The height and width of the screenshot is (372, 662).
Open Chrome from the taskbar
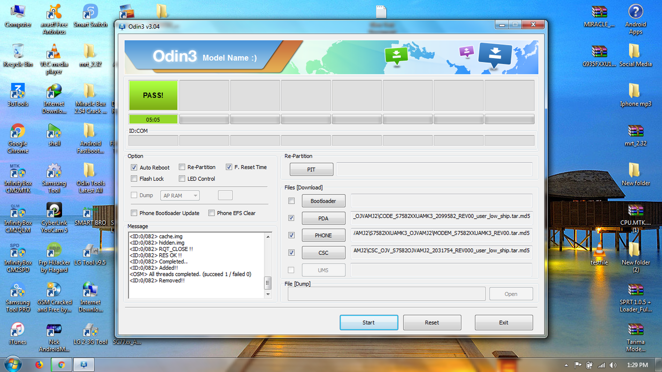(x=61, y=365)
